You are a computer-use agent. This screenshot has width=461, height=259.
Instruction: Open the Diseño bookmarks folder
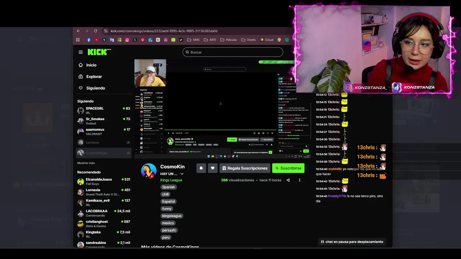click(x=249, y=40)
